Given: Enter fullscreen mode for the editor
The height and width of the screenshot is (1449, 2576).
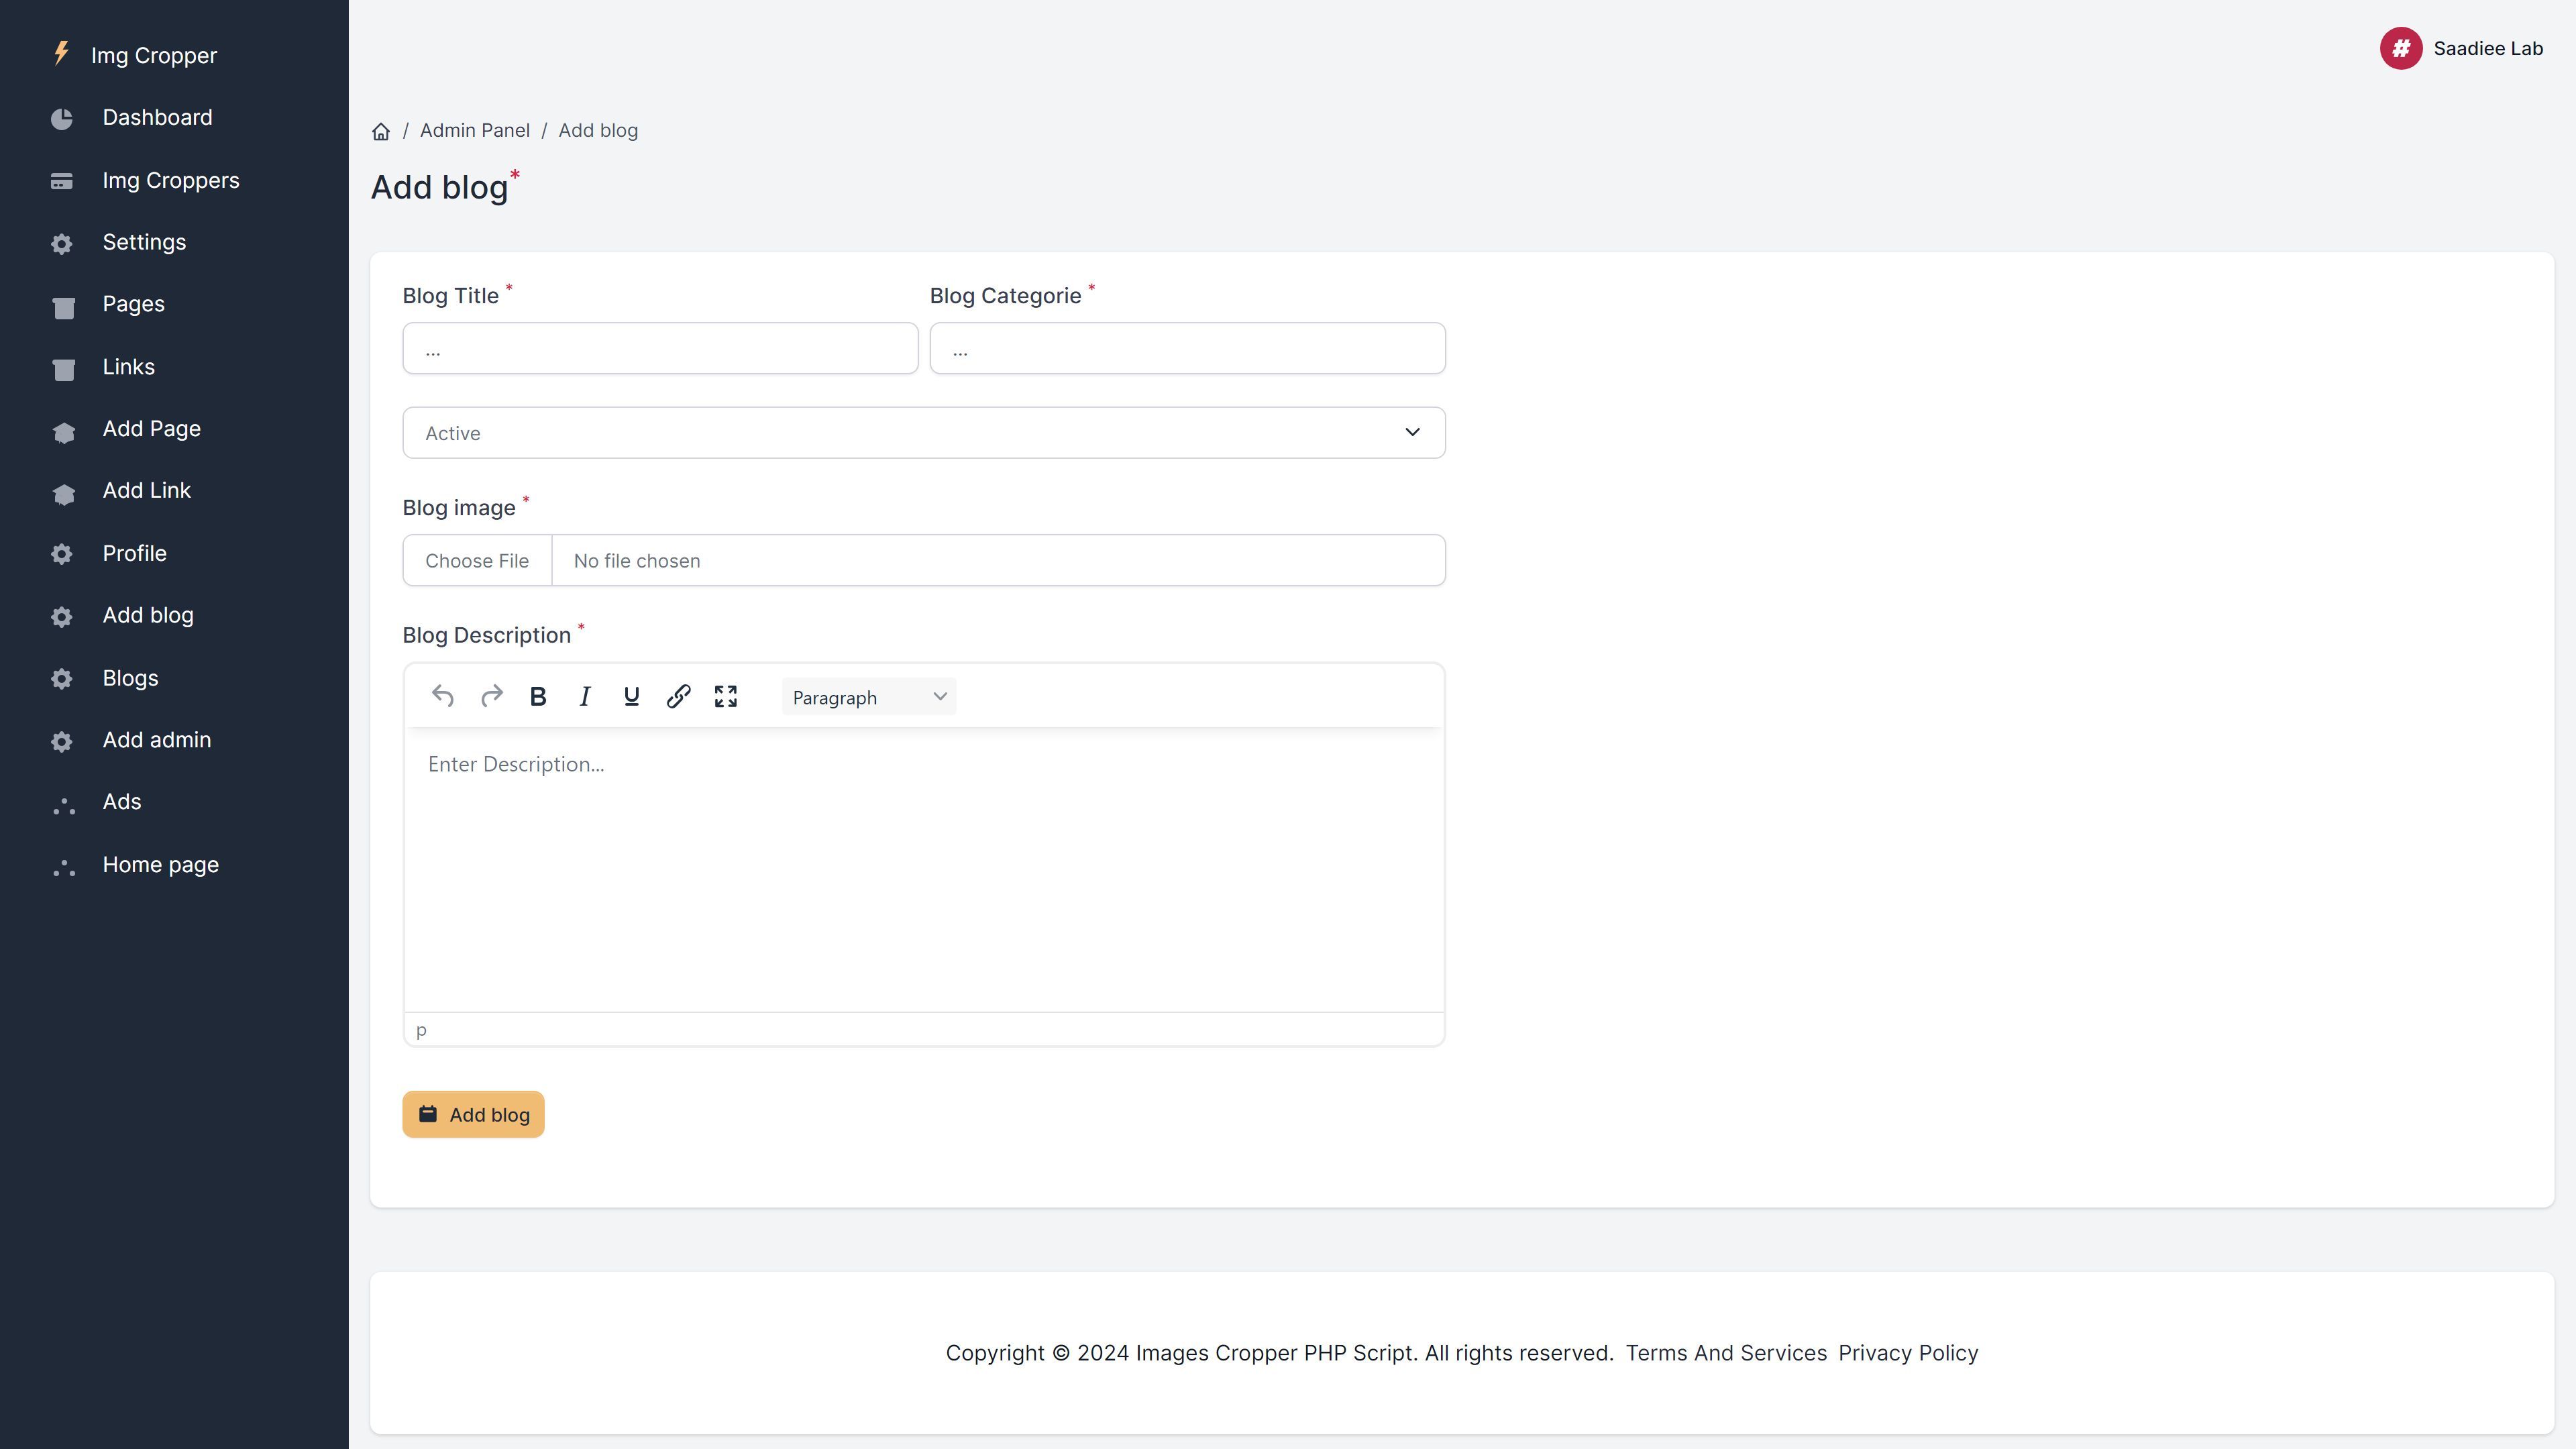Looking at the screenshot, I should [726, 697].
